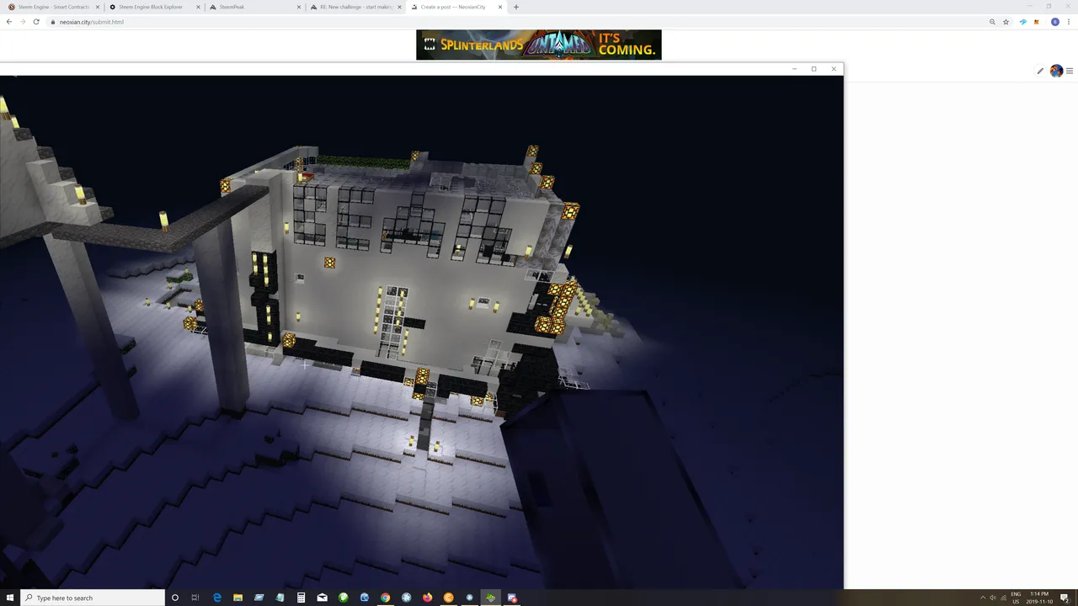The width and height of the screenshot is (1078, 606).
Task: Click the pencil write-post icon
Action: tap(1040, 71)
